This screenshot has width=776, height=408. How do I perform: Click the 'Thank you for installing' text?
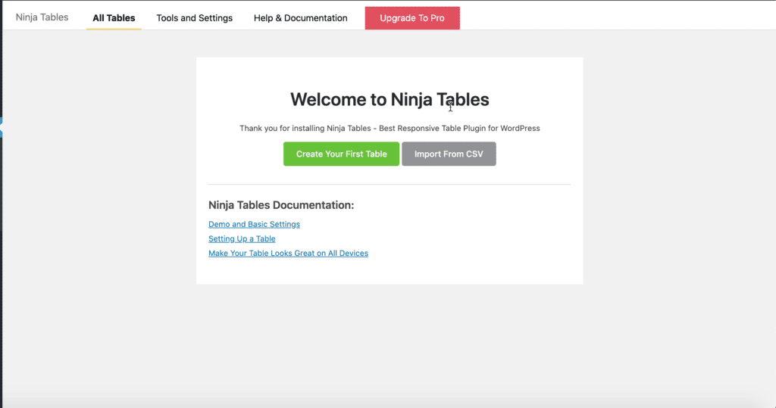[390, 128]
